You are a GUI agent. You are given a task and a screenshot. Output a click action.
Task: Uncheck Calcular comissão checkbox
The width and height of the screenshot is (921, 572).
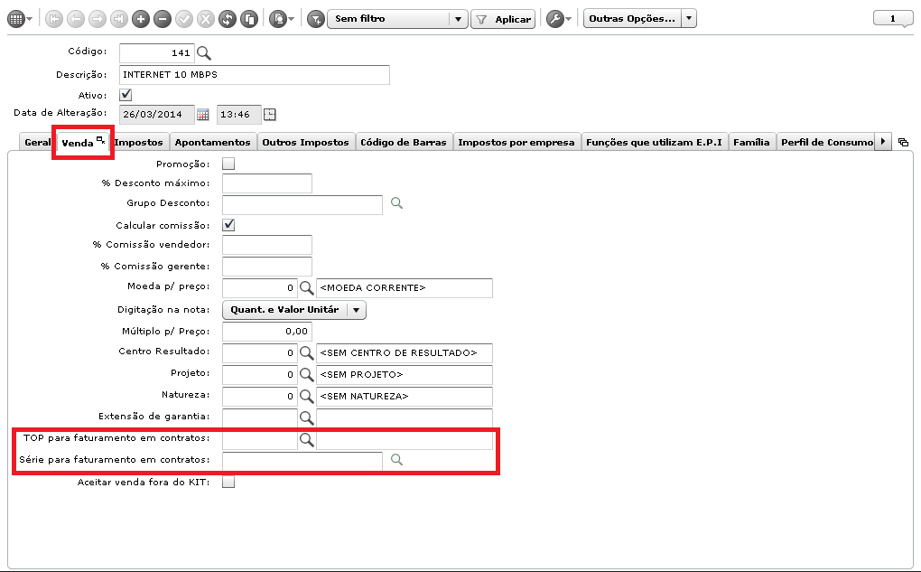[228, 225]
